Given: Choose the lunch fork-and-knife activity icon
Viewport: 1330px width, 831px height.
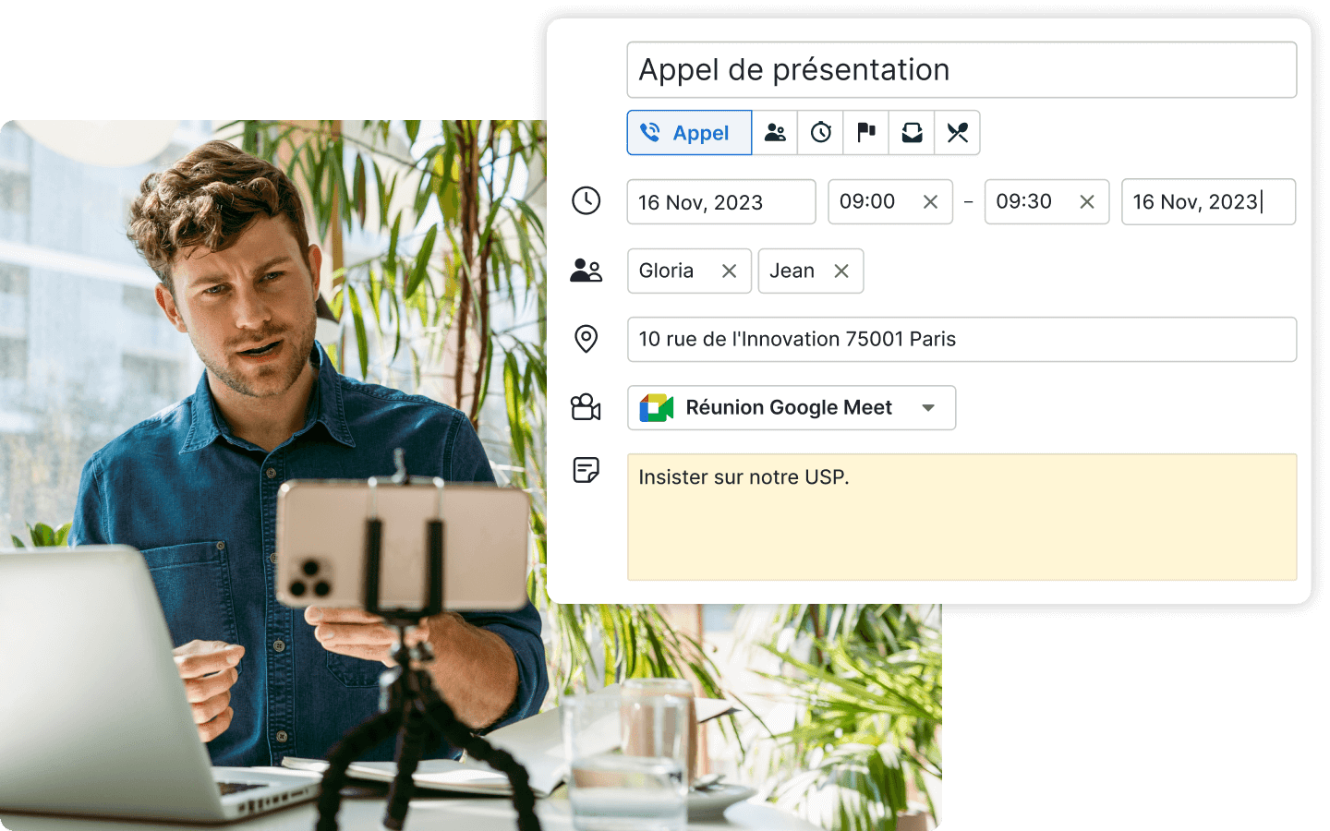Looking at the screenshot, I should (x=957, y=133).
